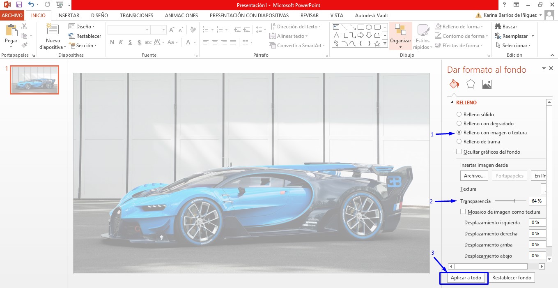Click the Save icon in quick access toolbar
Image resolution: width=558 pixels, height=288 pixels.
click(19, 5)
